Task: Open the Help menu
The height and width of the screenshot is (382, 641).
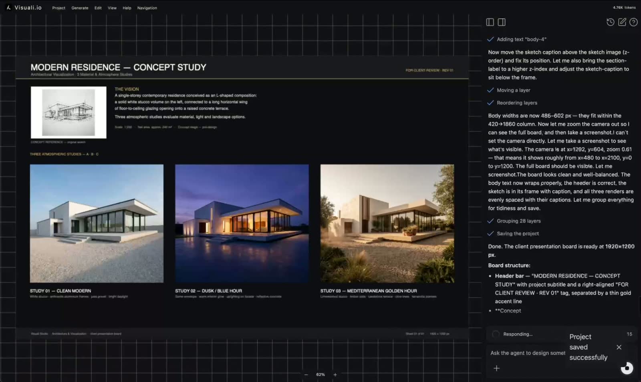Action: coord(127,8)
